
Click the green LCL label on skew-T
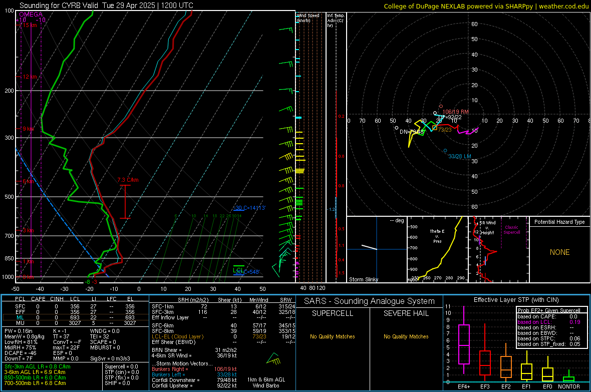tap(238, 270)
